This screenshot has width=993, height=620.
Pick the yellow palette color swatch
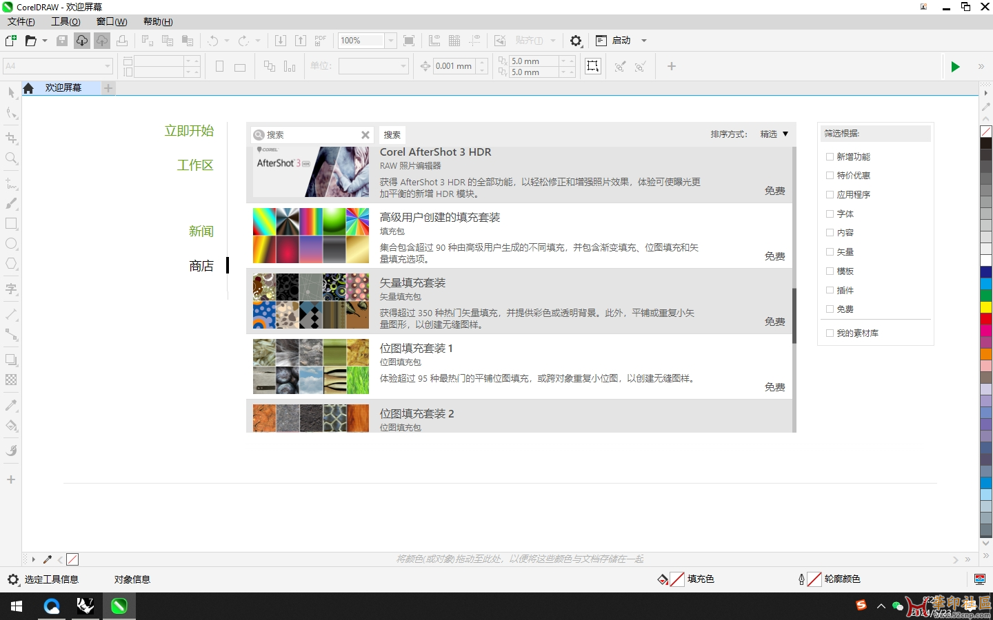point(986,307)
